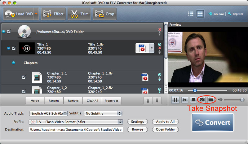Select the Crop tool

pos(105,14)
